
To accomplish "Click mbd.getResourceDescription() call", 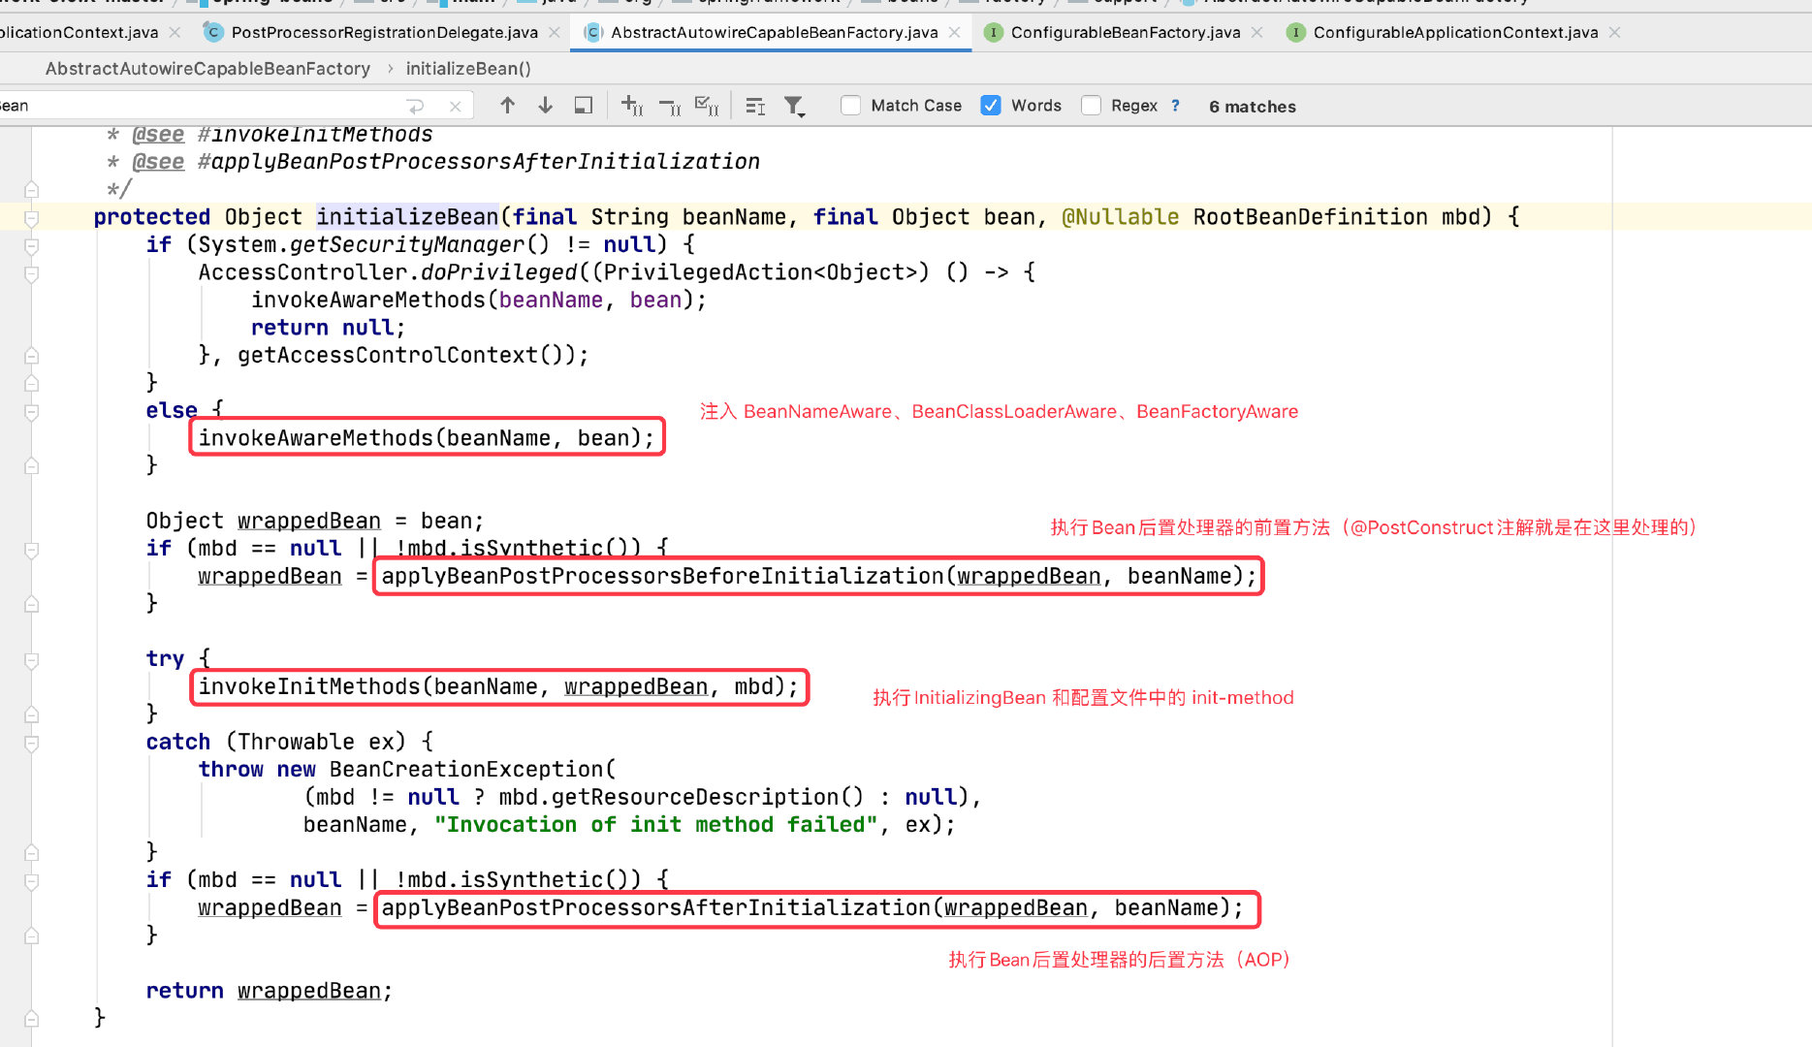I will [682, 798].
